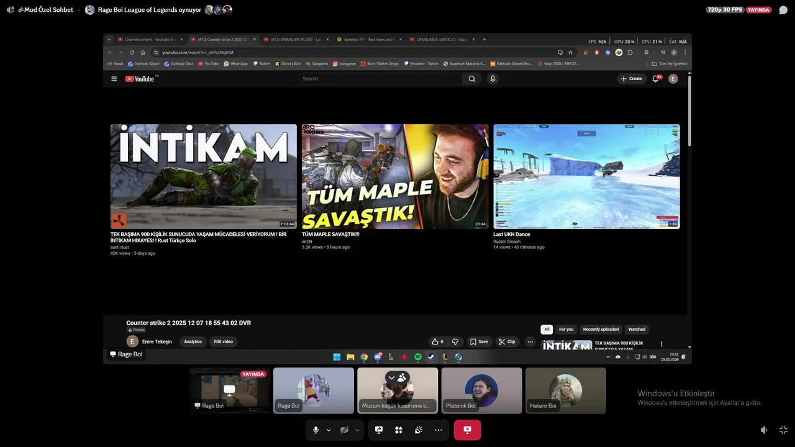This screenshot has width=795, height=447.
Task: Open the Instagram bookmark
Action: (x=344, y=63)
